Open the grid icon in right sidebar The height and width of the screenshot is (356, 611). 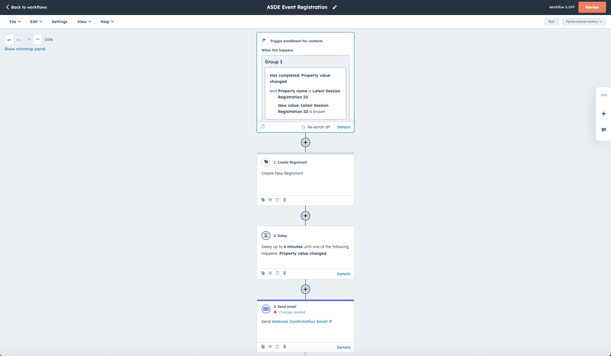coord(603,95)
